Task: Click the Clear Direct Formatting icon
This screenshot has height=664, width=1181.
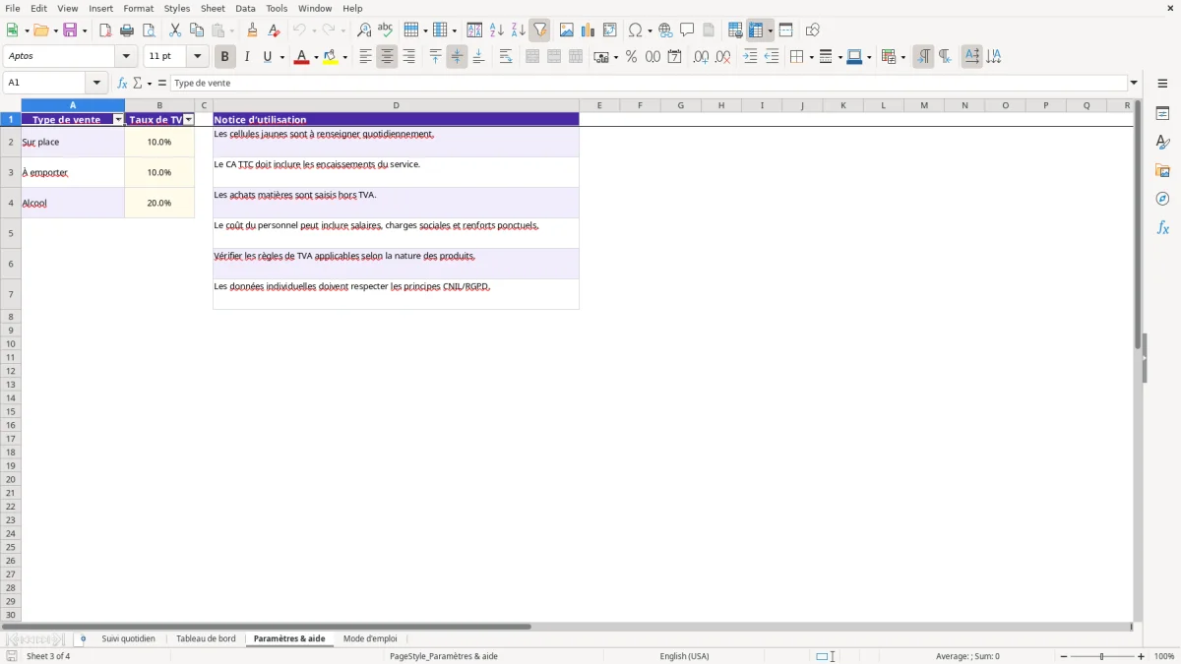Action: tap(275, 30)
